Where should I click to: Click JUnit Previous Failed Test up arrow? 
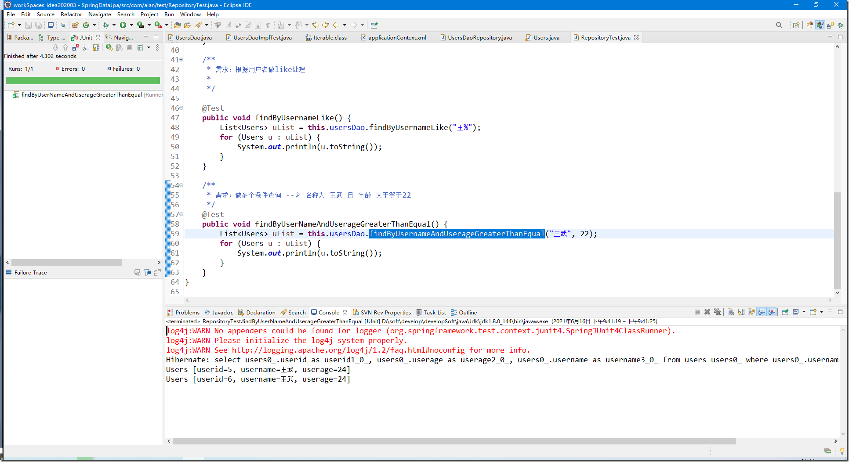[65, 47]
